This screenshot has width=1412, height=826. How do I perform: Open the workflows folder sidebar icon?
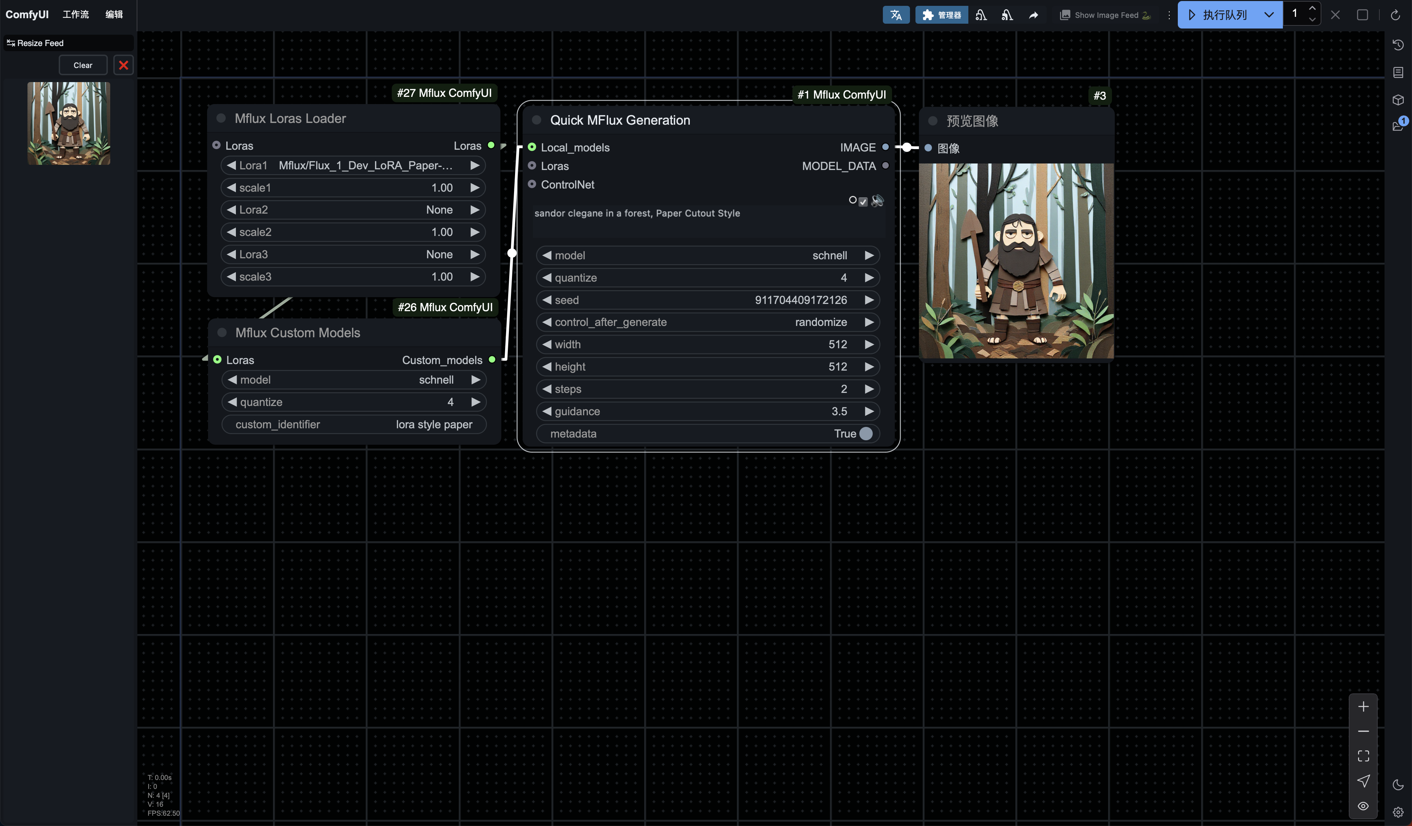1398,126
